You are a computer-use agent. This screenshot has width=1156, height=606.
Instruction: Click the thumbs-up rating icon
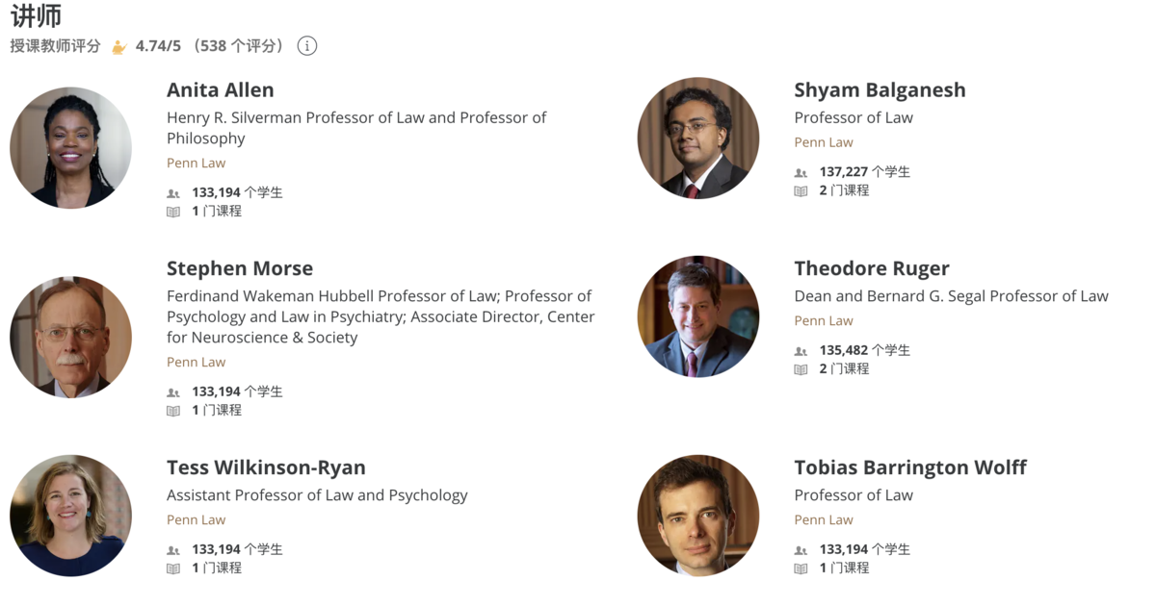coord(119,46)
